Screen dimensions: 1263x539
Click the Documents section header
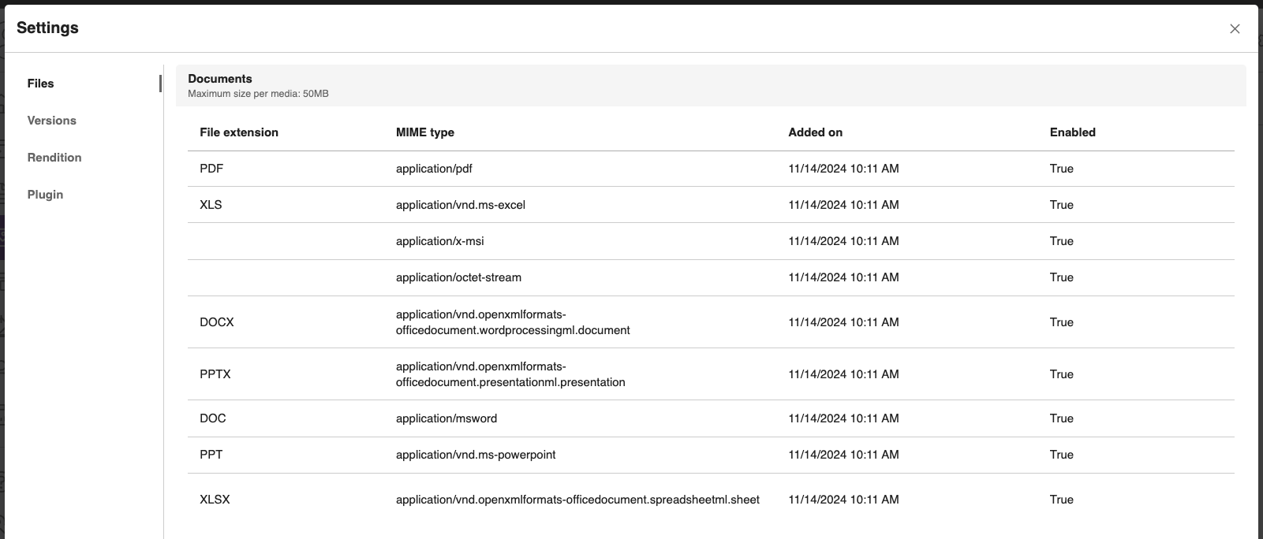click(x=220, y=79)
